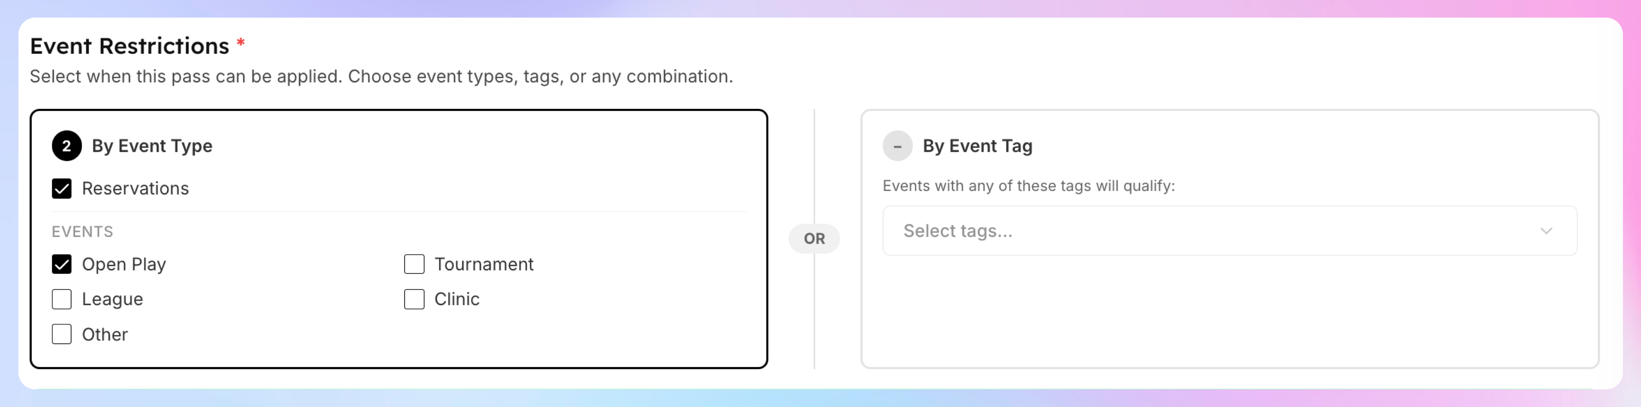Click the black count badge showing 2
Viewport: 1641px width, 407px height.
(x=67, y=146)
